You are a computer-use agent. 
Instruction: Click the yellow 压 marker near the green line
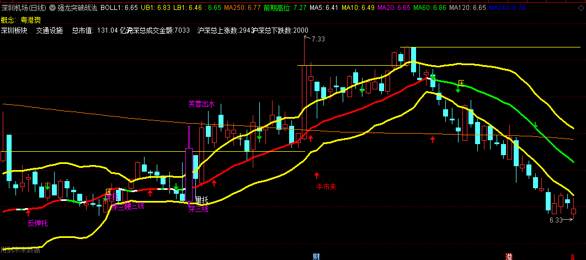point(461,83)
